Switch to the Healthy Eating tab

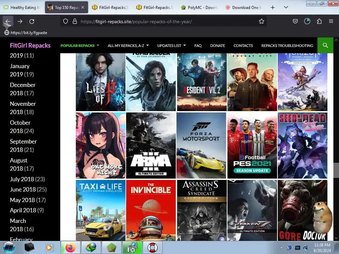click(x=22, y=8)
